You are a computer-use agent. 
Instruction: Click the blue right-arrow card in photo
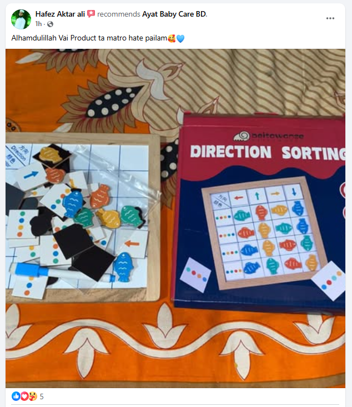coord(31,175)
